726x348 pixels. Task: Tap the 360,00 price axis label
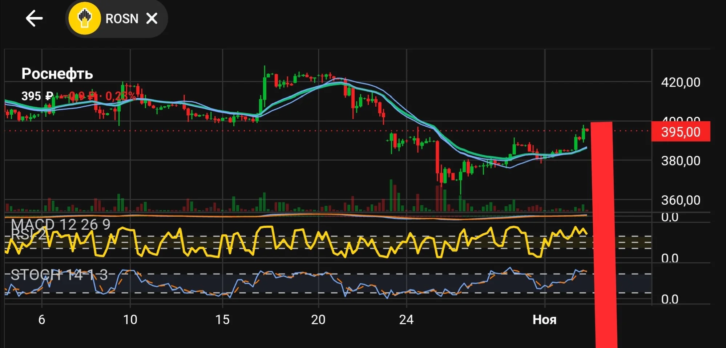681,200
